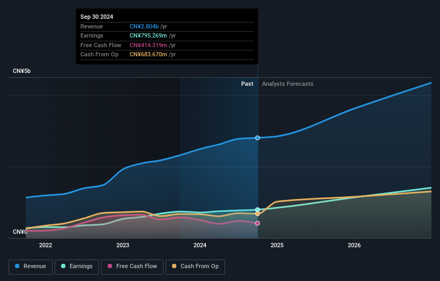The image size is (440, 281).
Task: Click the Cash From Op row label in tooltip
Action: [99, 55]
